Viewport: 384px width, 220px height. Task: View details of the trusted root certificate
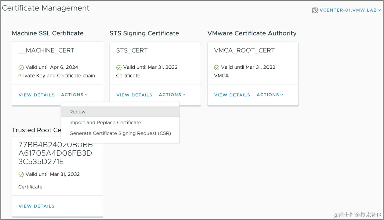37,206
